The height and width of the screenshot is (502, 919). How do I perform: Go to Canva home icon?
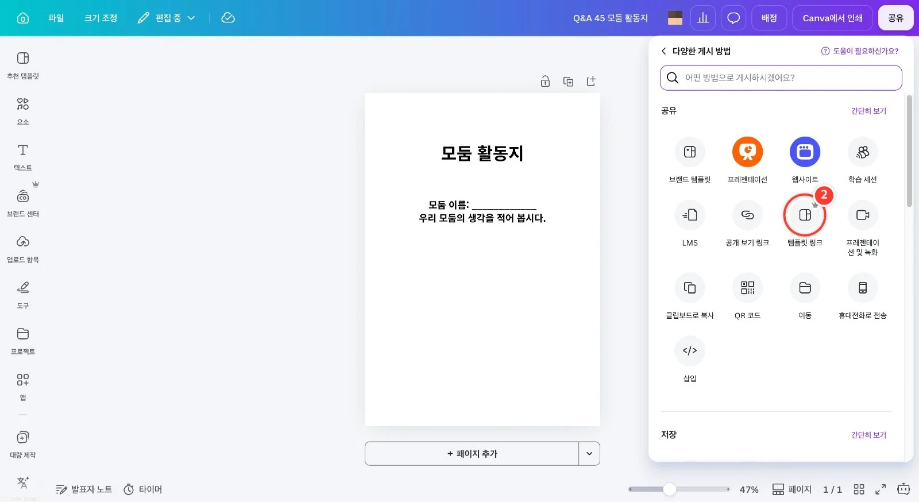23,18
